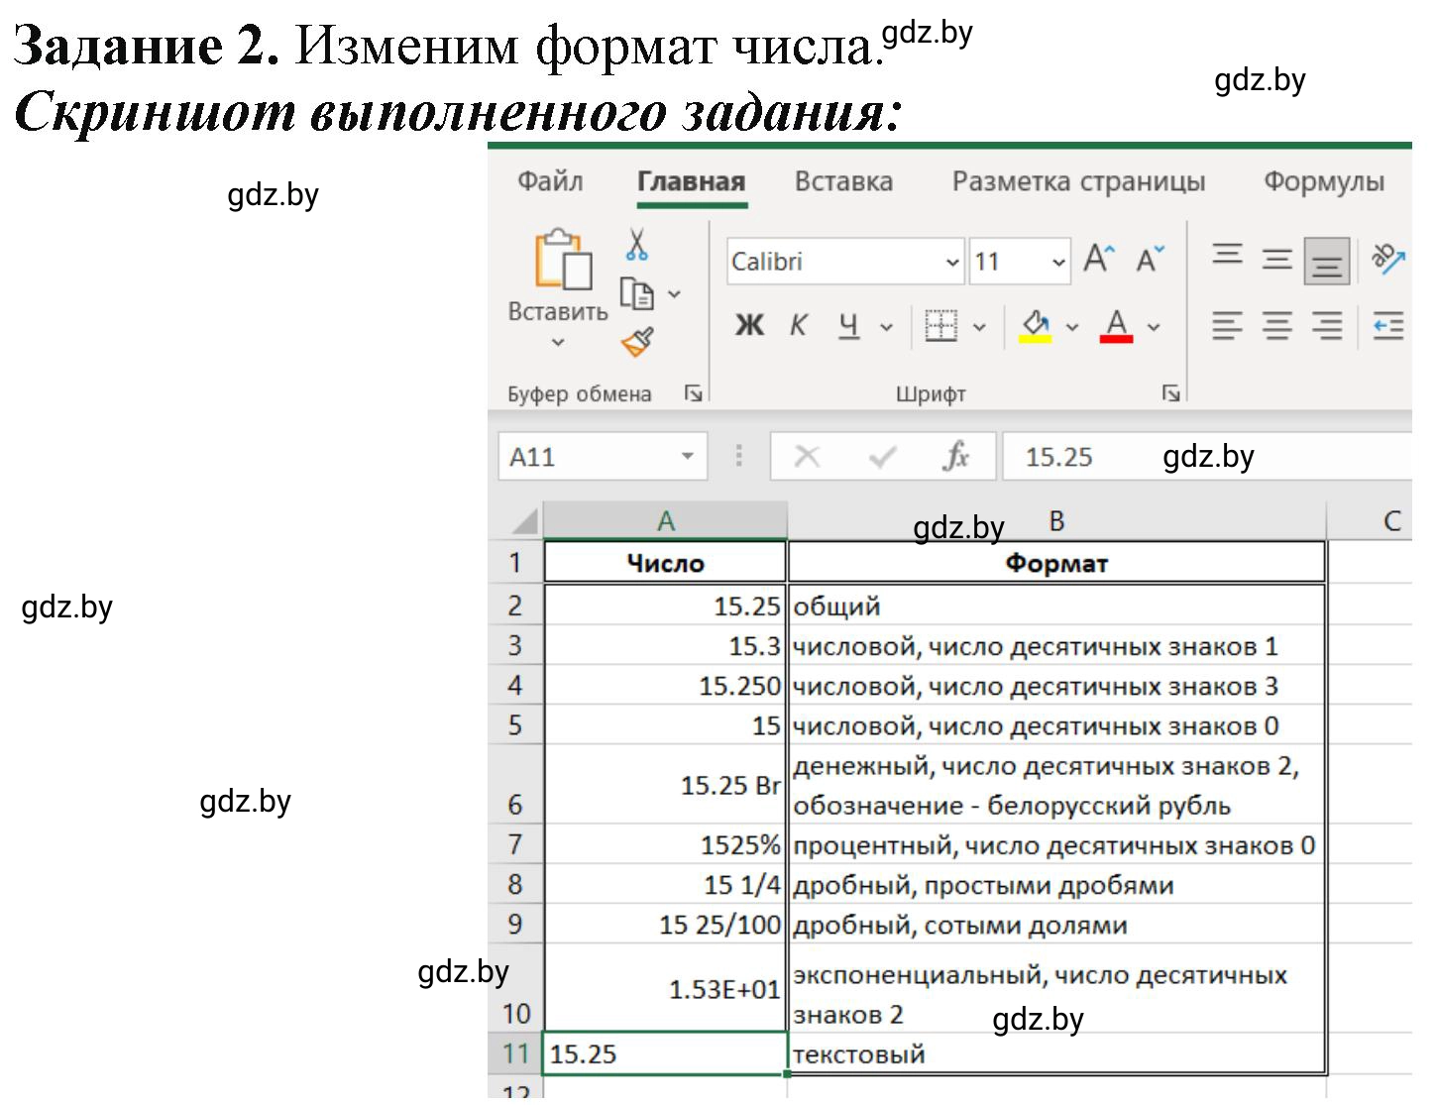The height and width of the screenshot is (1105, 1436).
Task: Click the A11 Name Box field
Action: 603,457
